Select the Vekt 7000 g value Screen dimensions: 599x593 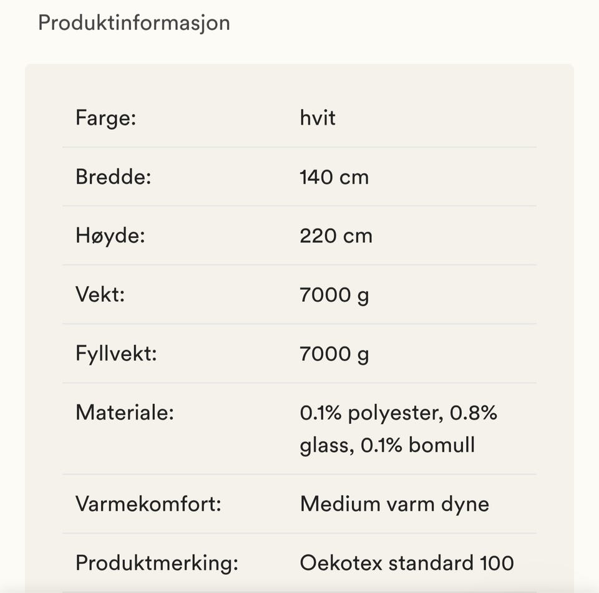point(334,296)
